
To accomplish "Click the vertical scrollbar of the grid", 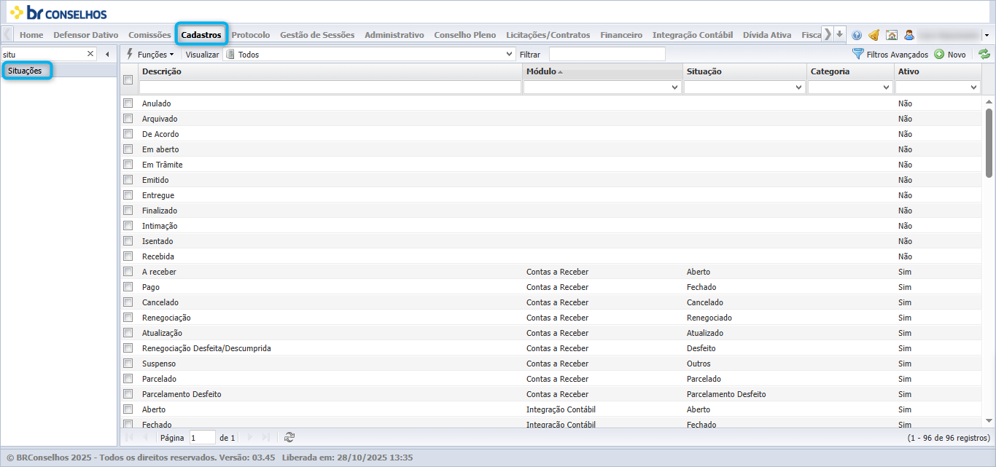I will point(989,143).
